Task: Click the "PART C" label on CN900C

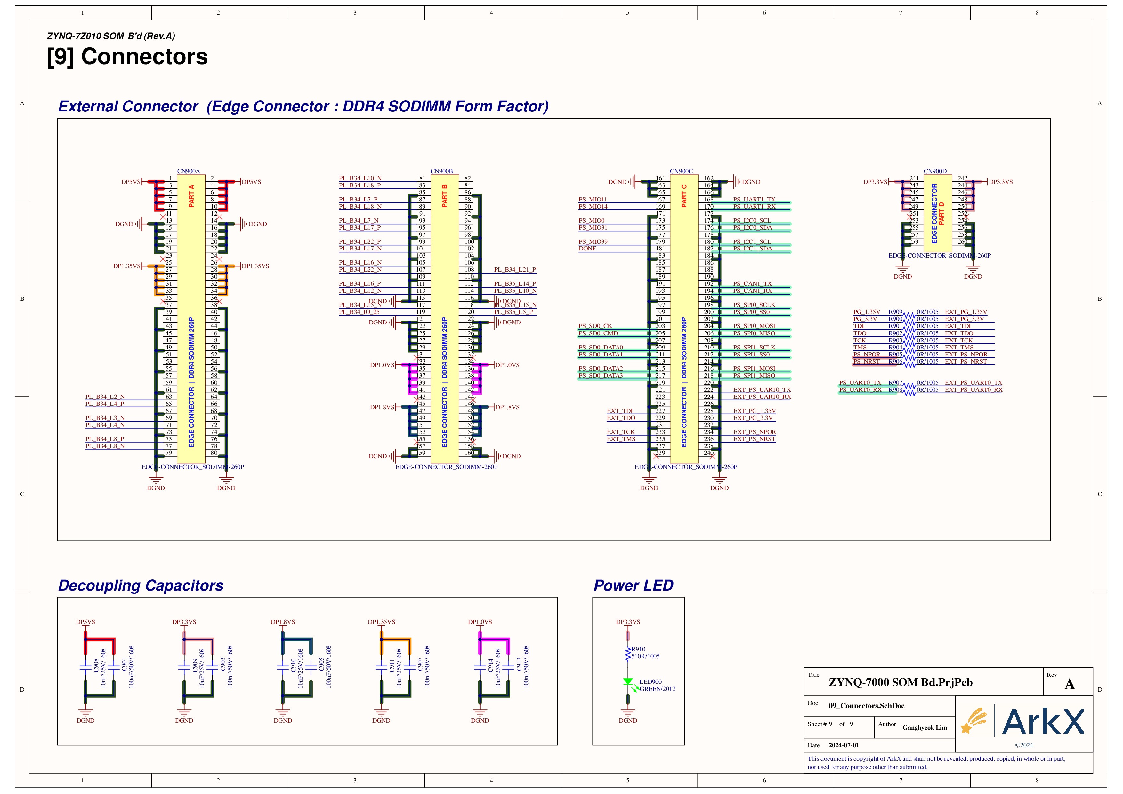Action: [x=684, y=196]
